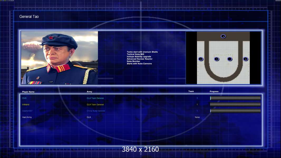281x158 pixels.
Task: Click 'GLA Toxin General' in Chi5's row
Action: pyautogui.click(x=95, y=98)
